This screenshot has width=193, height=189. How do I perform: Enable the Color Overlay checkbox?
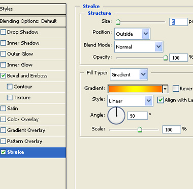(3, 119)
